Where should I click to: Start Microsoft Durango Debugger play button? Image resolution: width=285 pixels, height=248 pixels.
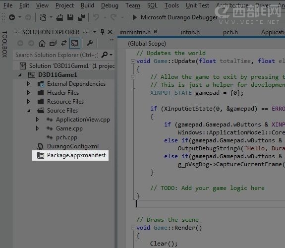[x=135, y=17]
